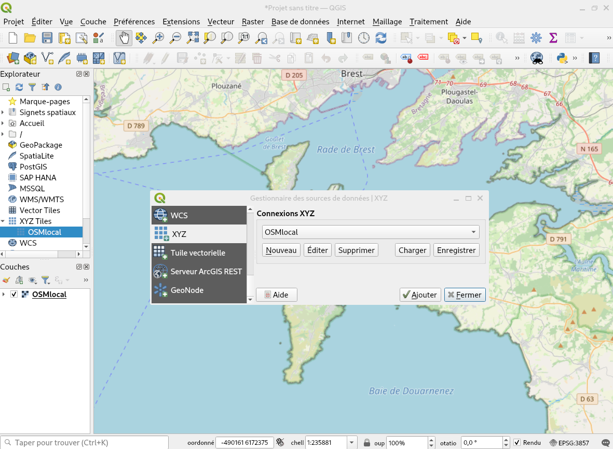Image resolution: width=613 pixels, height=449 pixels.
Task: Toggle the scale lock padlock icon
Action: pos(366,442)
